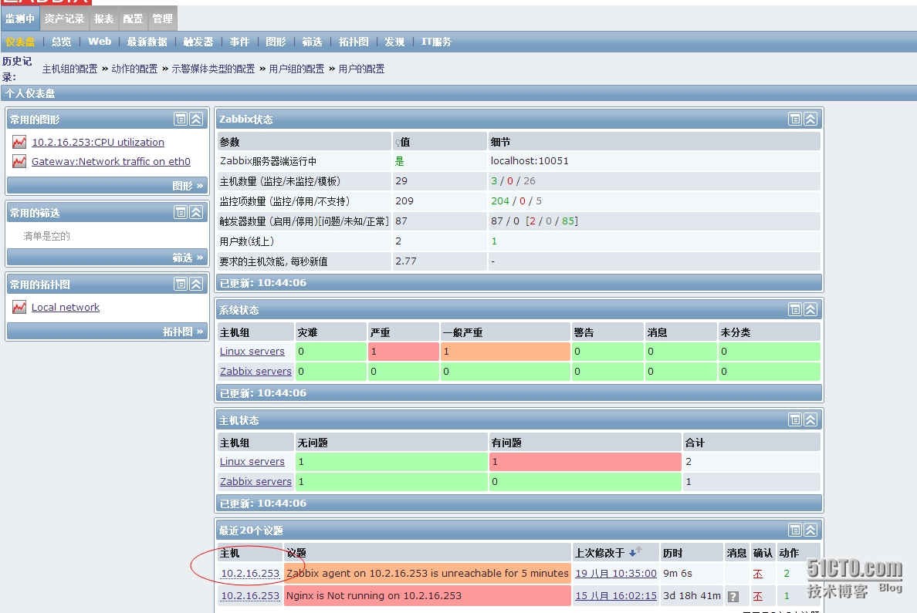Open history link 用户组的配置

296,69
